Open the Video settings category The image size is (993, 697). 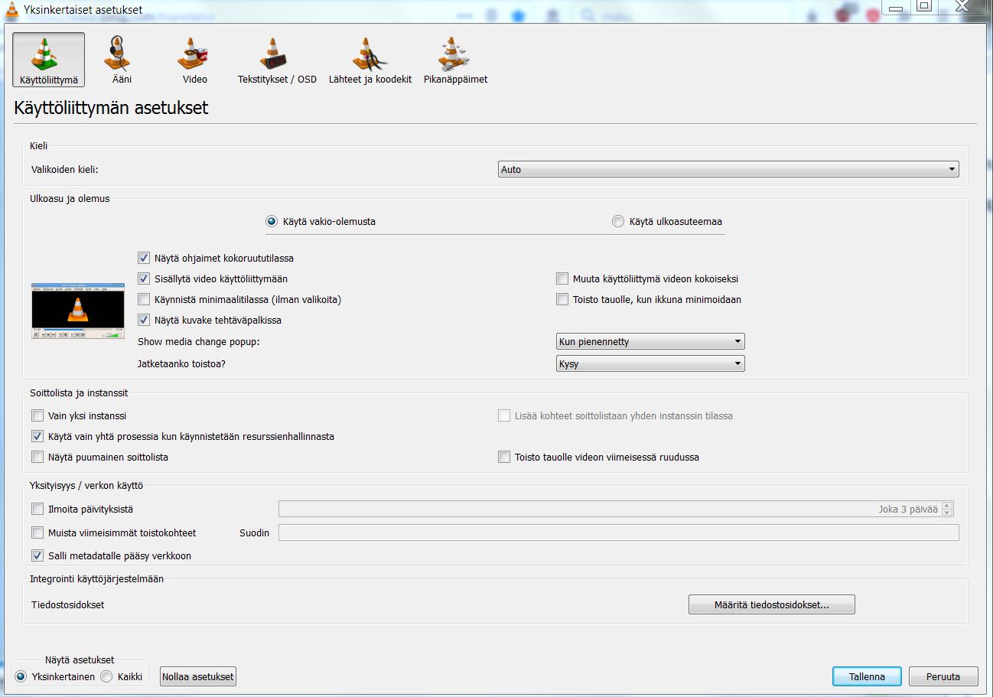194,60
